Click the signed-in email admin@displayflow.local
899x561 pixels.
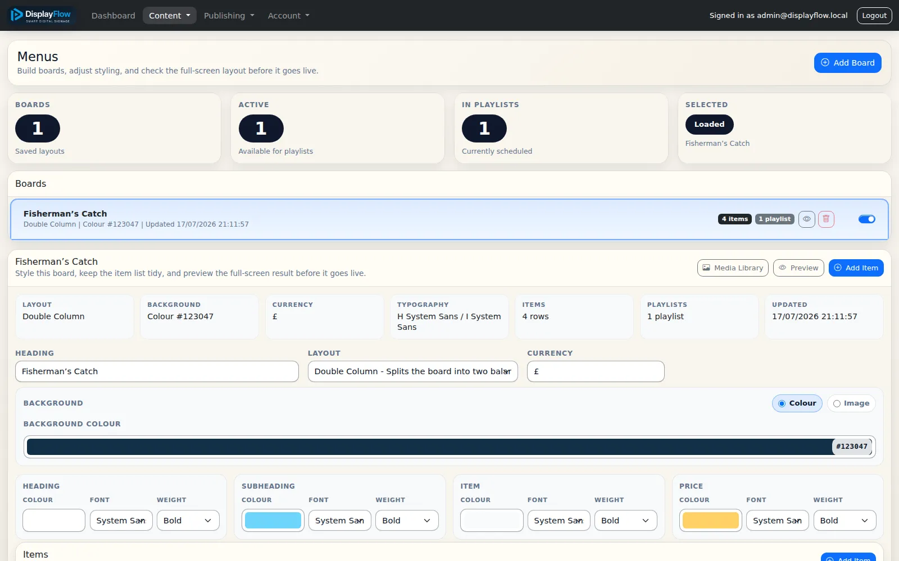(802, 16)
